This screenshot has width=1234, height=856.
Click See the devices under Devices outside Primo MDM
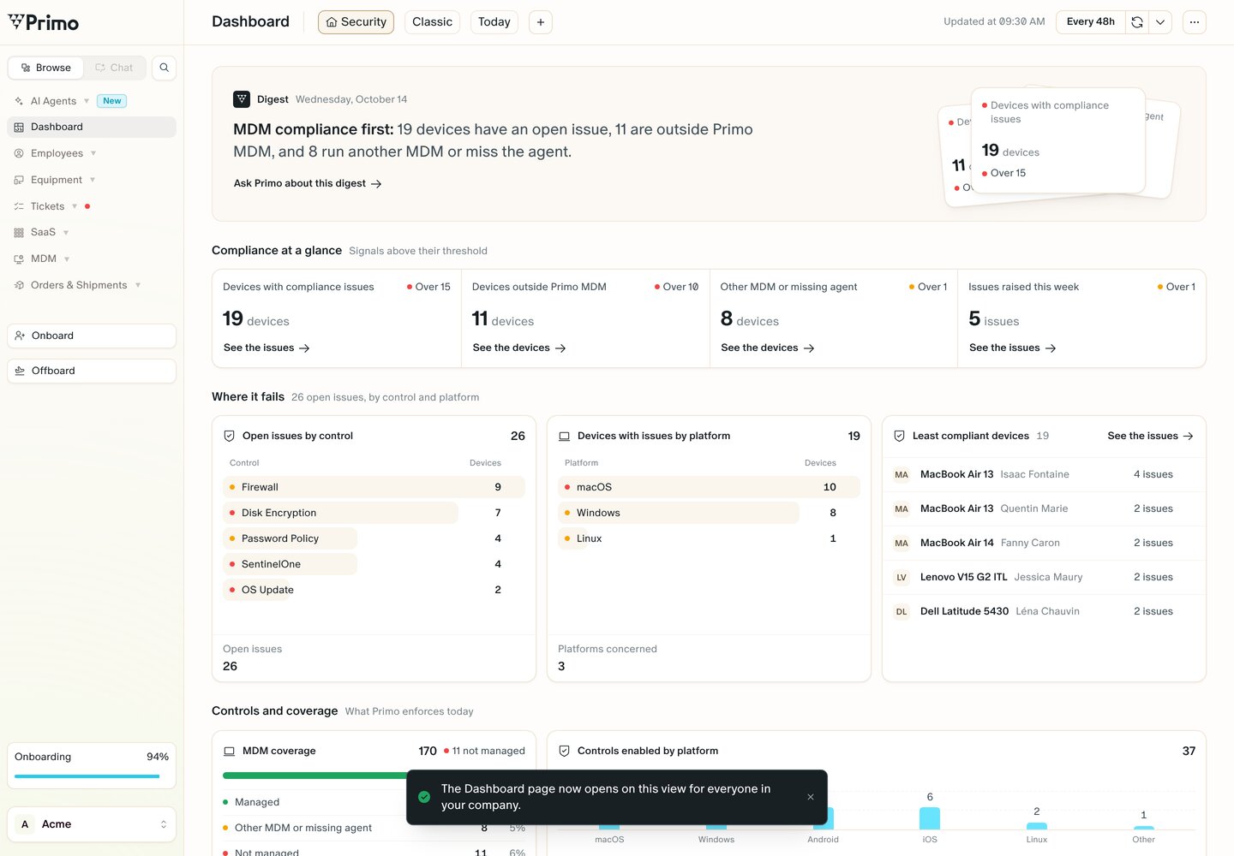[x=519, y=348]
